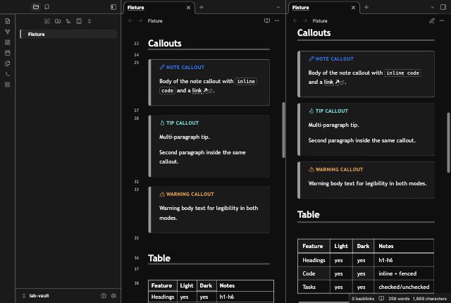
Task: Open right pane tab list chevron
Action: (x=432, y=7)
